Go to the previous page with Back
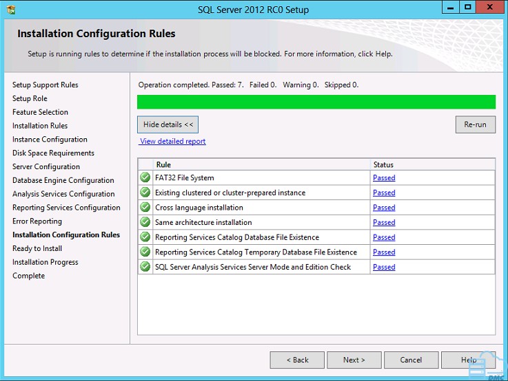The image size is (508, 381). 297,360
